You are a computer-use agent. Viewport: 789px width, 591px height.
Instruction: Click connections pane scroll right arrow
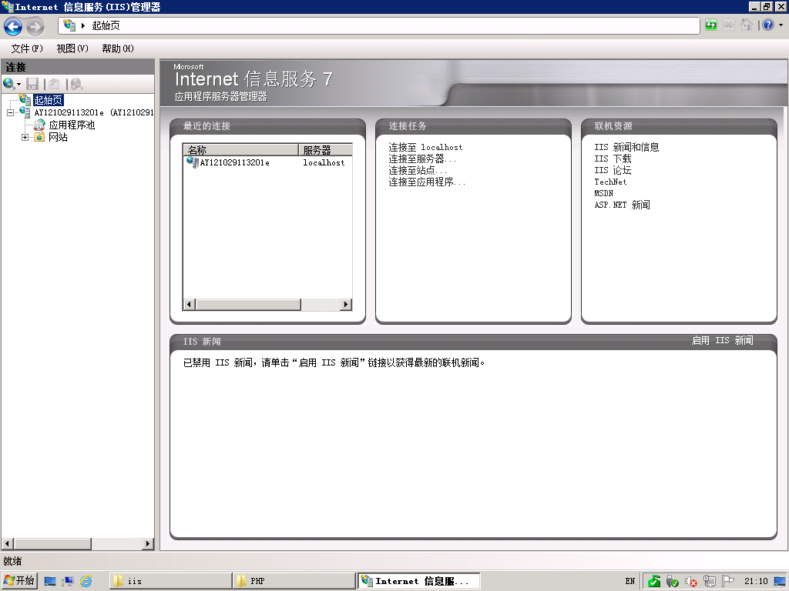(x=147, y=544)
